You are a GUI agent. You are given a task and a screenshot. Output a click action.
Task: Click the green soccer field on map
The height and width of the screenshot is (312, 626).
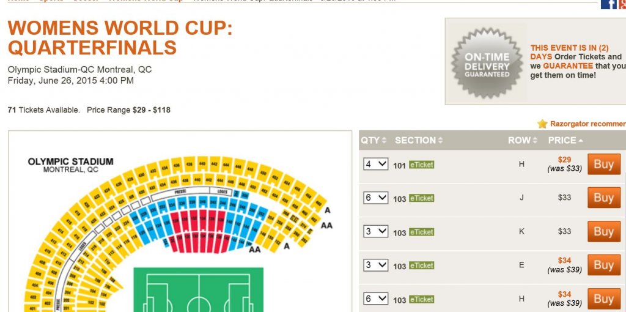tap(199, 289)
